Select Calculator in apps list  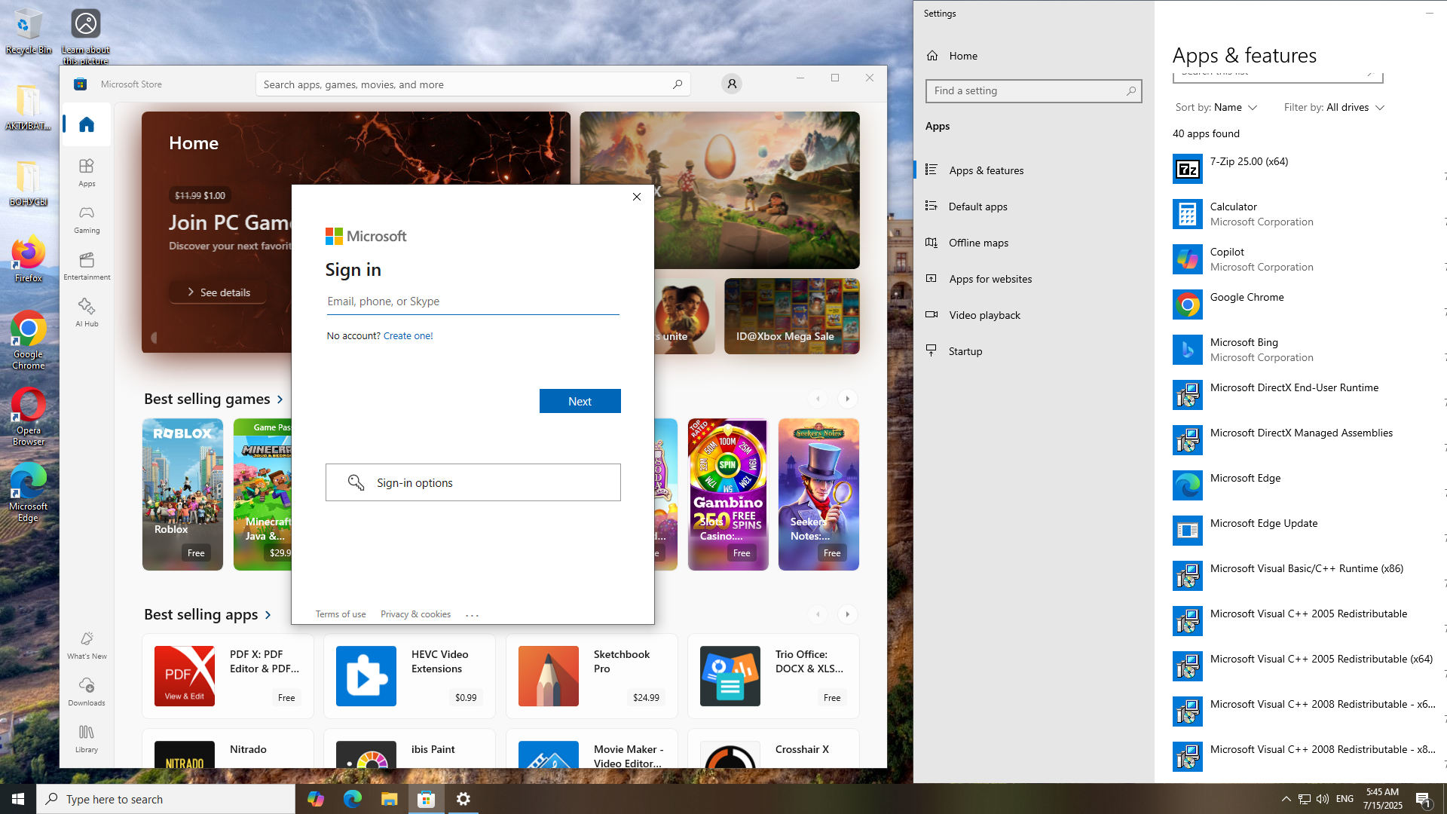click(1310, 214)
